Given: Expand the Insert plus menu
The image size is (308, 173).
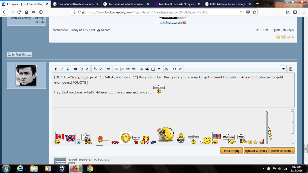Looking at the screenshot, I should (x=159, y=69).
